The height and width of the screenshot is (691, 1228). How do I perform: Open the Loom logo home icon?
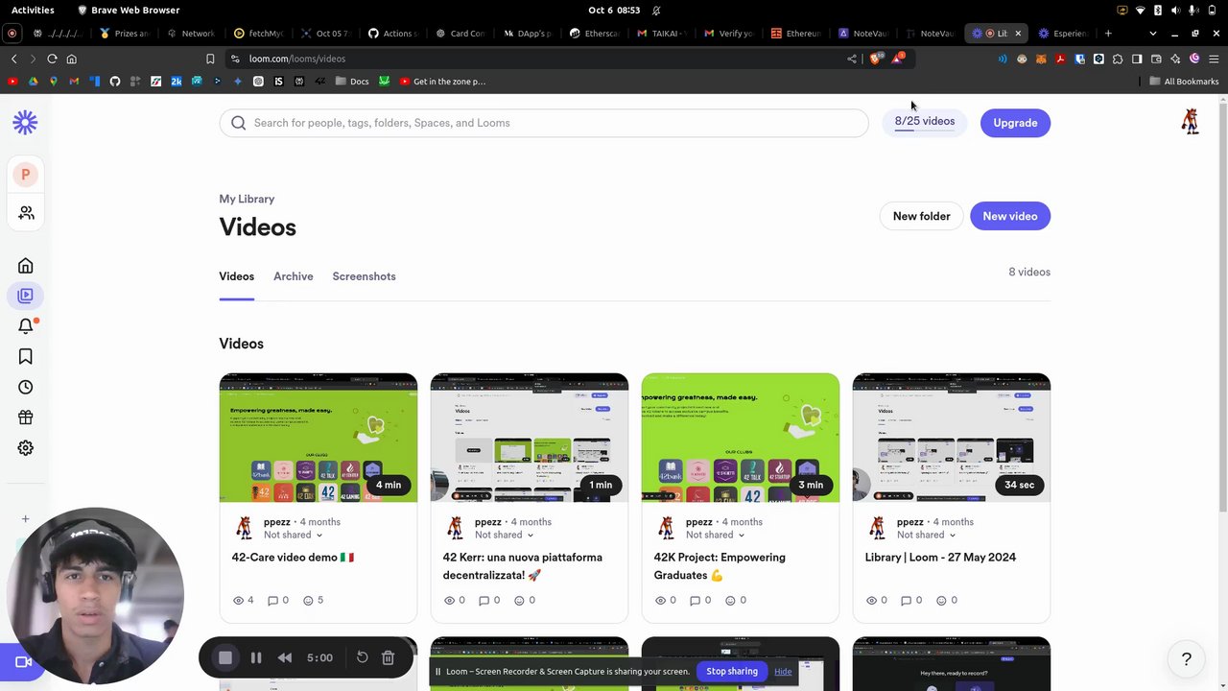tap(25, 122)
